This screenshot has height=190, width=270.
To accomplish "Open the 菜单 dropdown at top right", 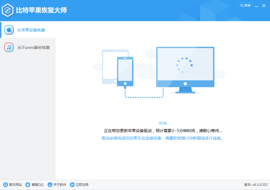I will click(246, 5).
